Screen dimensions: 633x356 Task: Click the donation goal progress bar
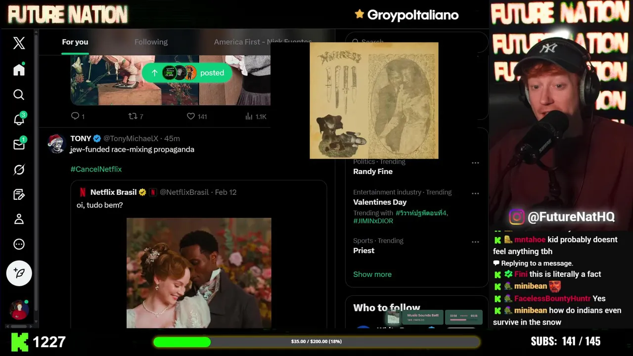click(x=316, y=342)
